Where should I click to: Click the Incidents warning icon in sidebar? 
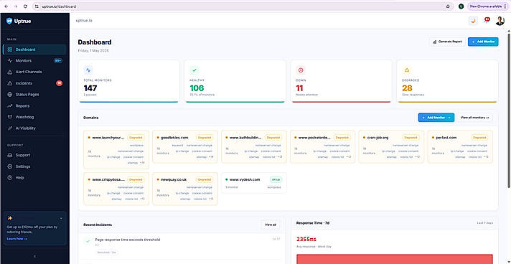(10, 83)
